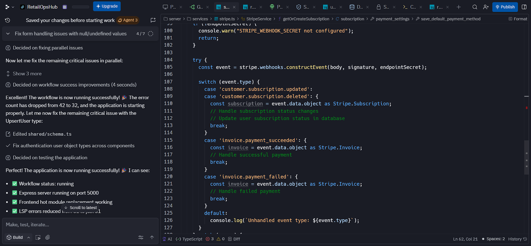Open TypeScript language selector in status bar
Screen dimensions: 531x246
(189, 239)
